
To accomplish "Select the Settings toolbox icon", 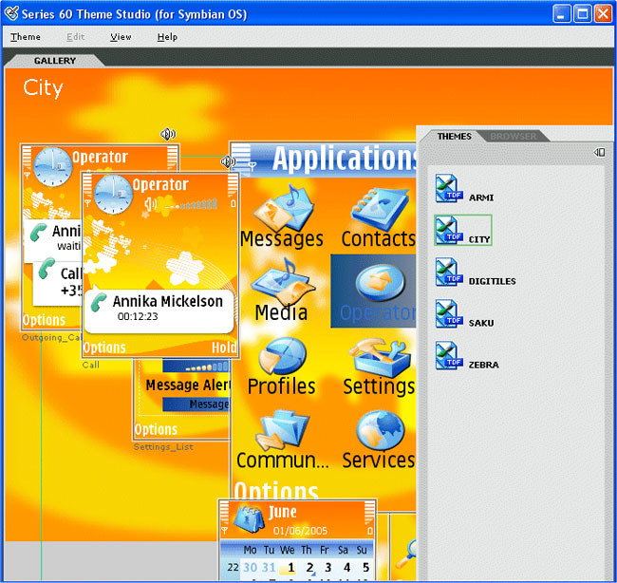I will tap(380, 358).
